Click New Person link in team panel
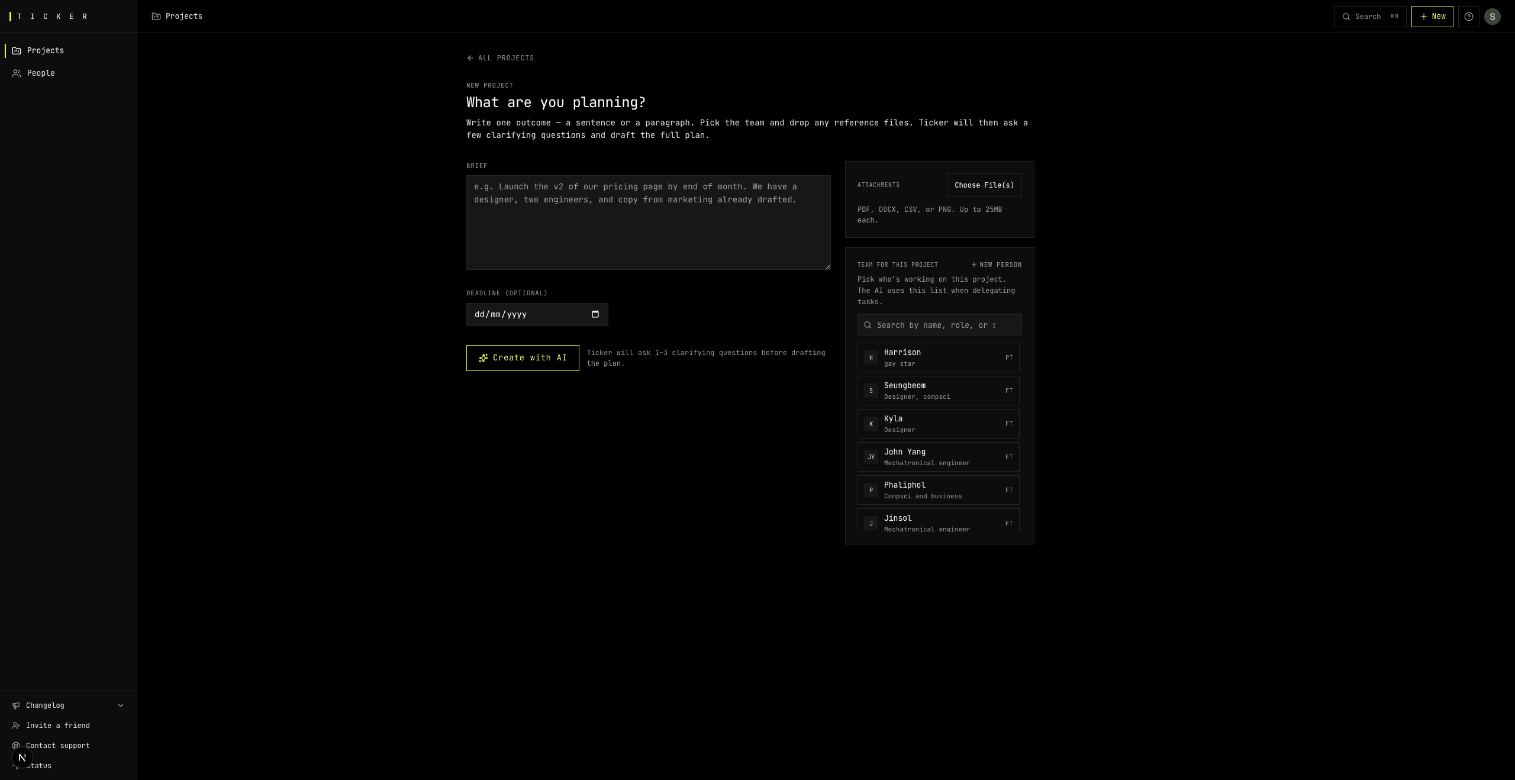This screenshot has height=780, width=1515. click(x=997, y=265)
